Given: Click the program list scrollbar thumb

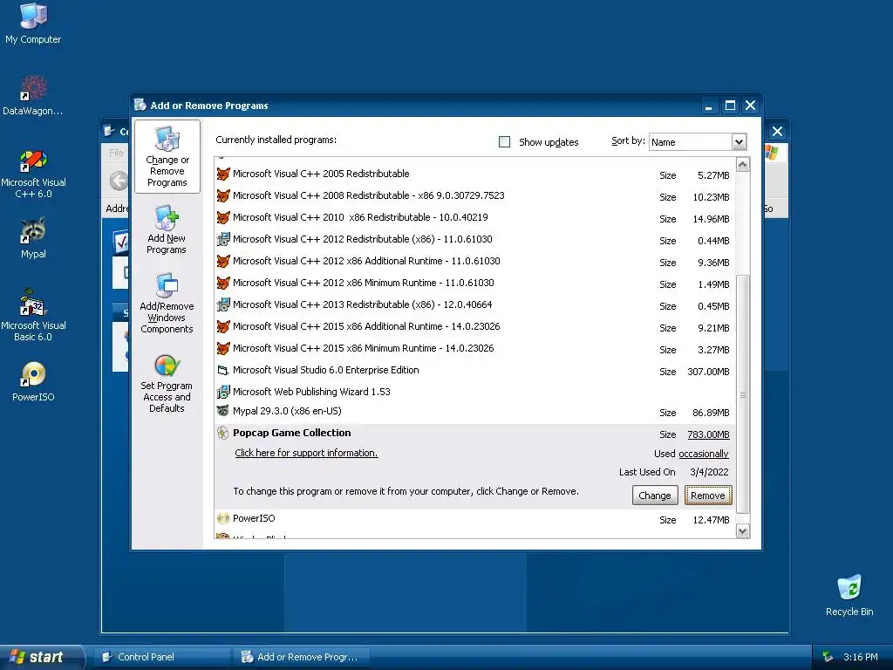Looking at the screenshot, I should point(743,394).
